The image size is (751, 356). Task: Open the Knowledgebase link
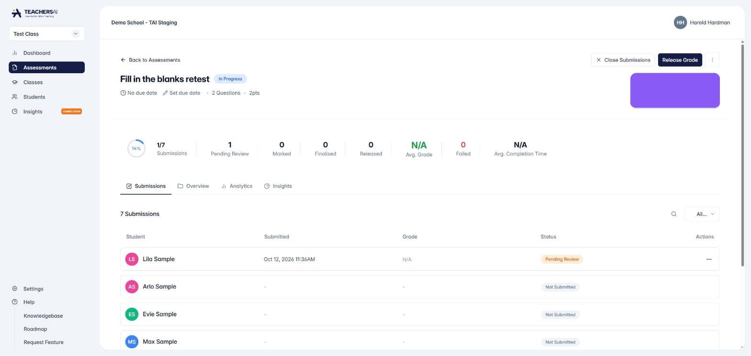point(43,316)
